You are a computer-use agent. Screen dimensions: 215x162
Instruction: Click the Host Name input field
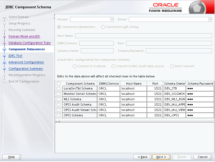coord(144,36)
